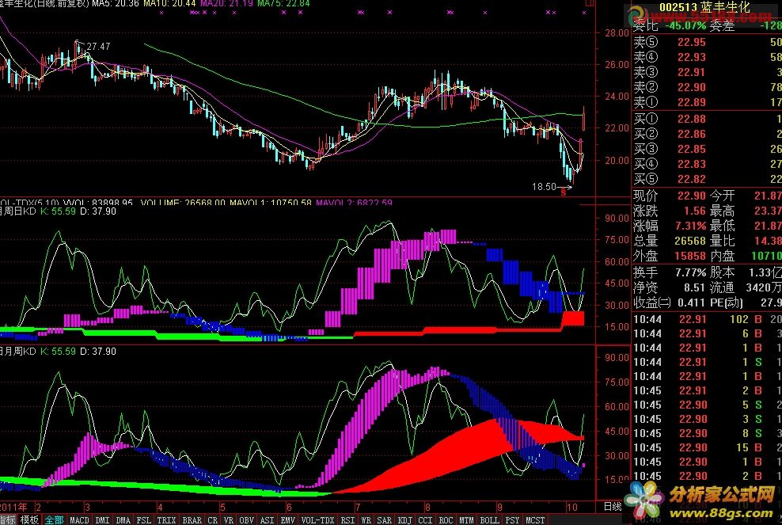
Task: Click the 2011年 label on the time axis
Action: [13, 507]
